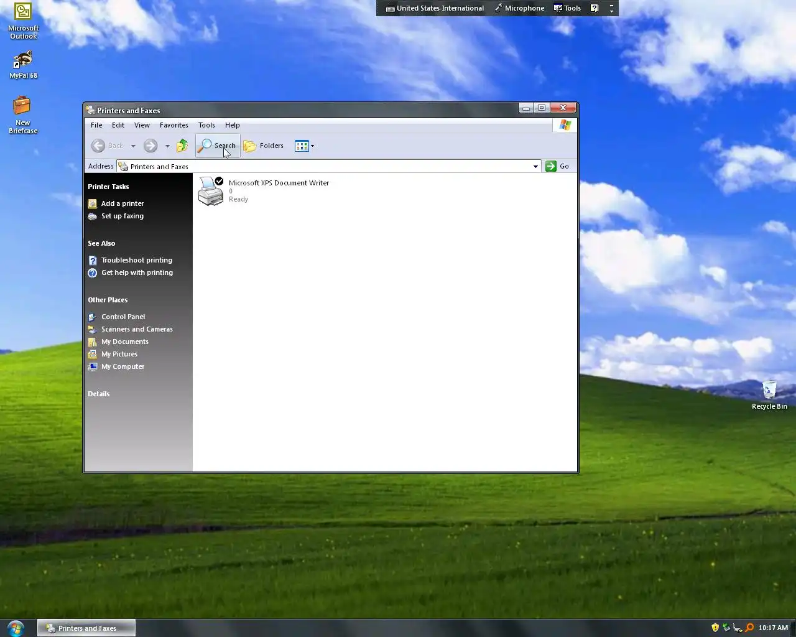
Task: Expand the Address bar dropdown
Action: coord(535,166)
